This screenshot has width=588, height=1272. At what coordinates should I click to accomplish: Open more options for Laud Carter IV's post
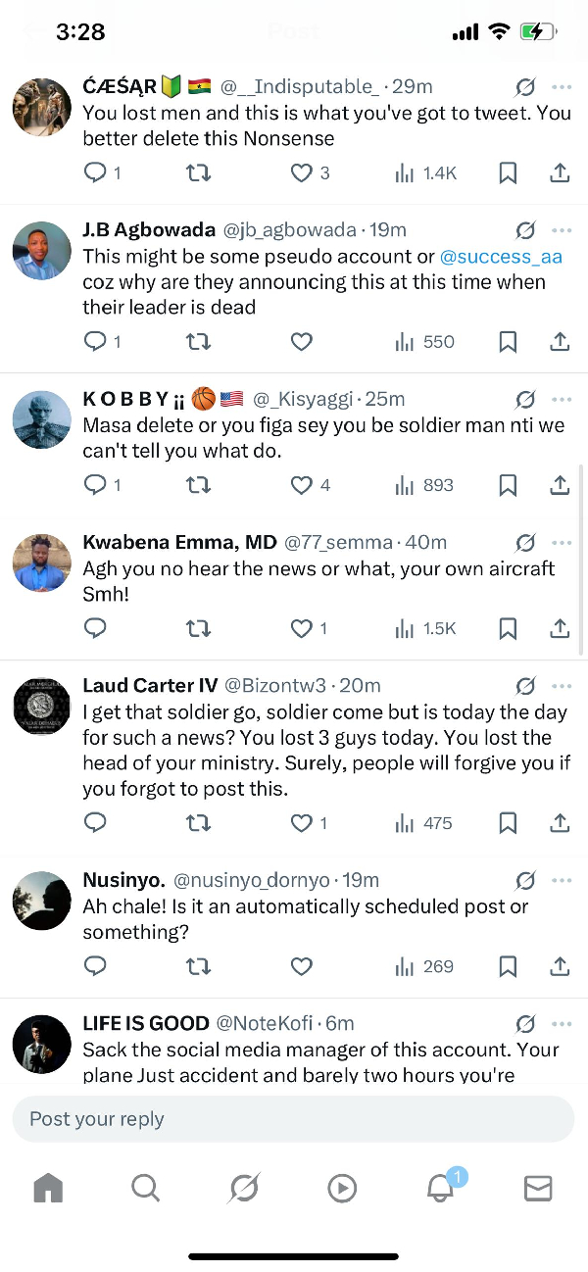click(x=562, y=685)
